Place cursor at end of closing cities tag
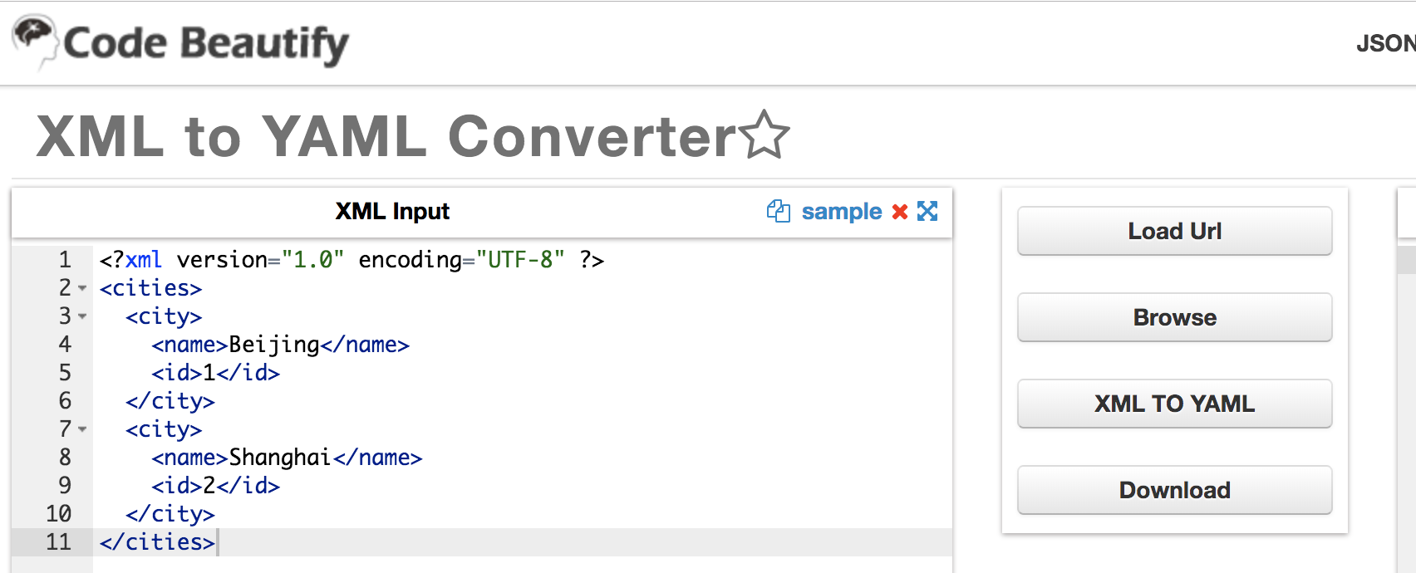This screenshot has width=1416, height=573. [216, 542]
